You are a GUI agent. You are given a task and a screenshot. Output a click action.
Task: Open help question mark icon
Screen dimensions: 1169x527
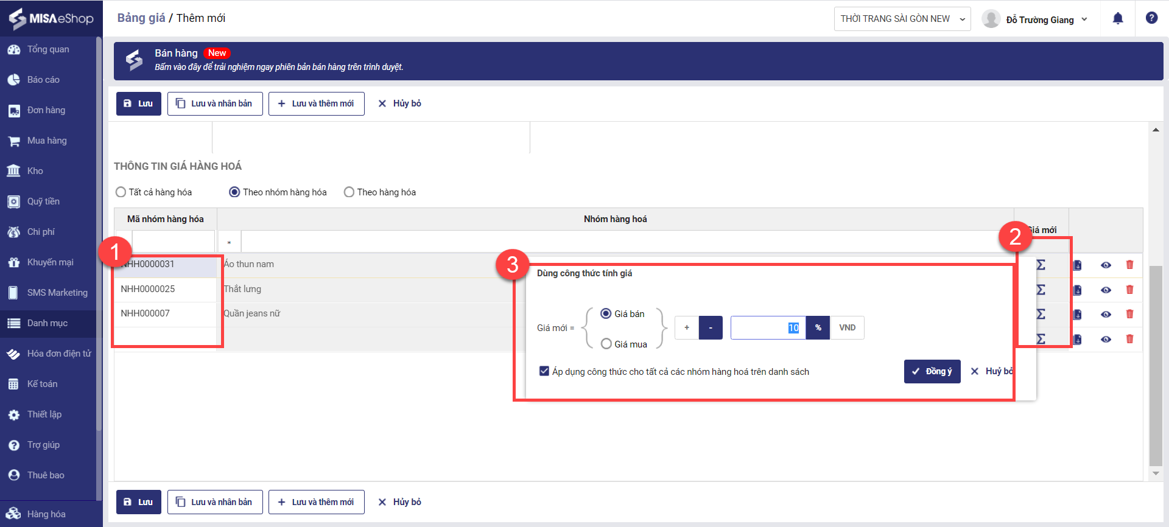(x=1151, y=18)
